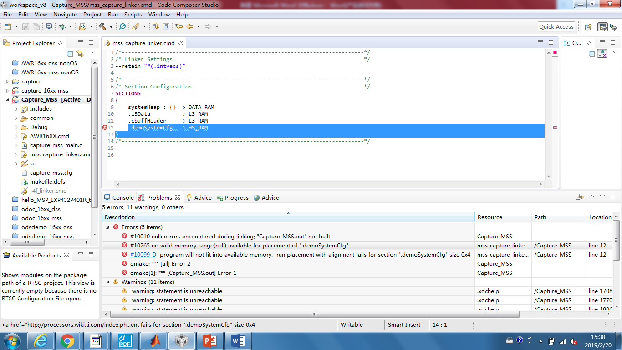Click the flashlight tool icon

(x=136, y=26)
